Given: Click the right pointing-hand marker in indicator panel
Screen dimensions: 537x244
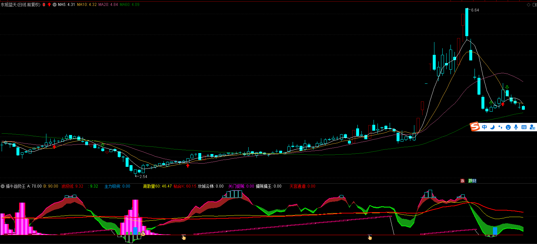Looking at the screenshot, I should (x=370, y=237).
